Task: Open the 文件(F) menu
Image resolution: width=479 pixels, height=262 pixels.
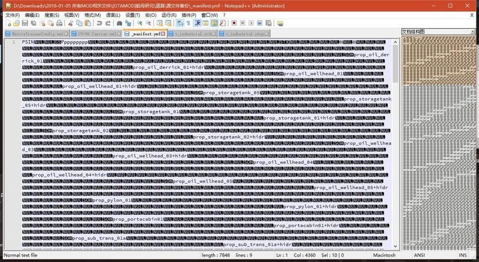Action: pyautogui.click(x=13, y=15)
